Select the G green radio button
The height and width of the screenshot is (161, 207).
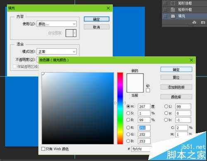(x=128, y=134)
